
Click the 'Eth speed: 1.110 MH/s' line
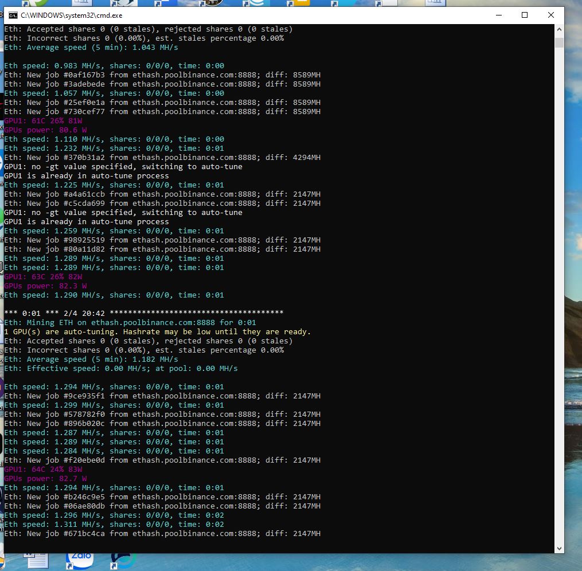[x=114, y=139]
